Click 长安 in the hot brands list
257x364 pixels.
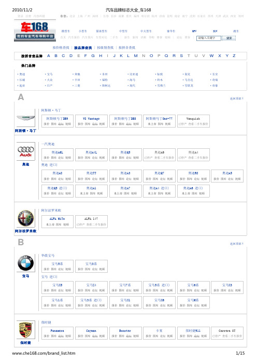(215, 74)
